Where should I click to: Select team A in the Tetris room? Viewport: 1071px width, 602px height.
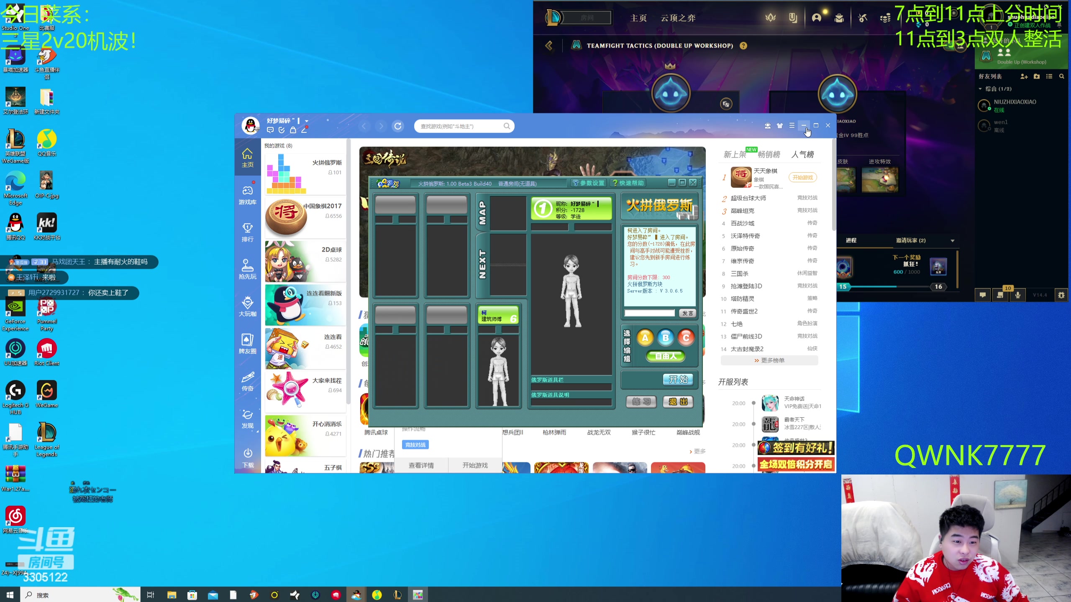(645, 338)
